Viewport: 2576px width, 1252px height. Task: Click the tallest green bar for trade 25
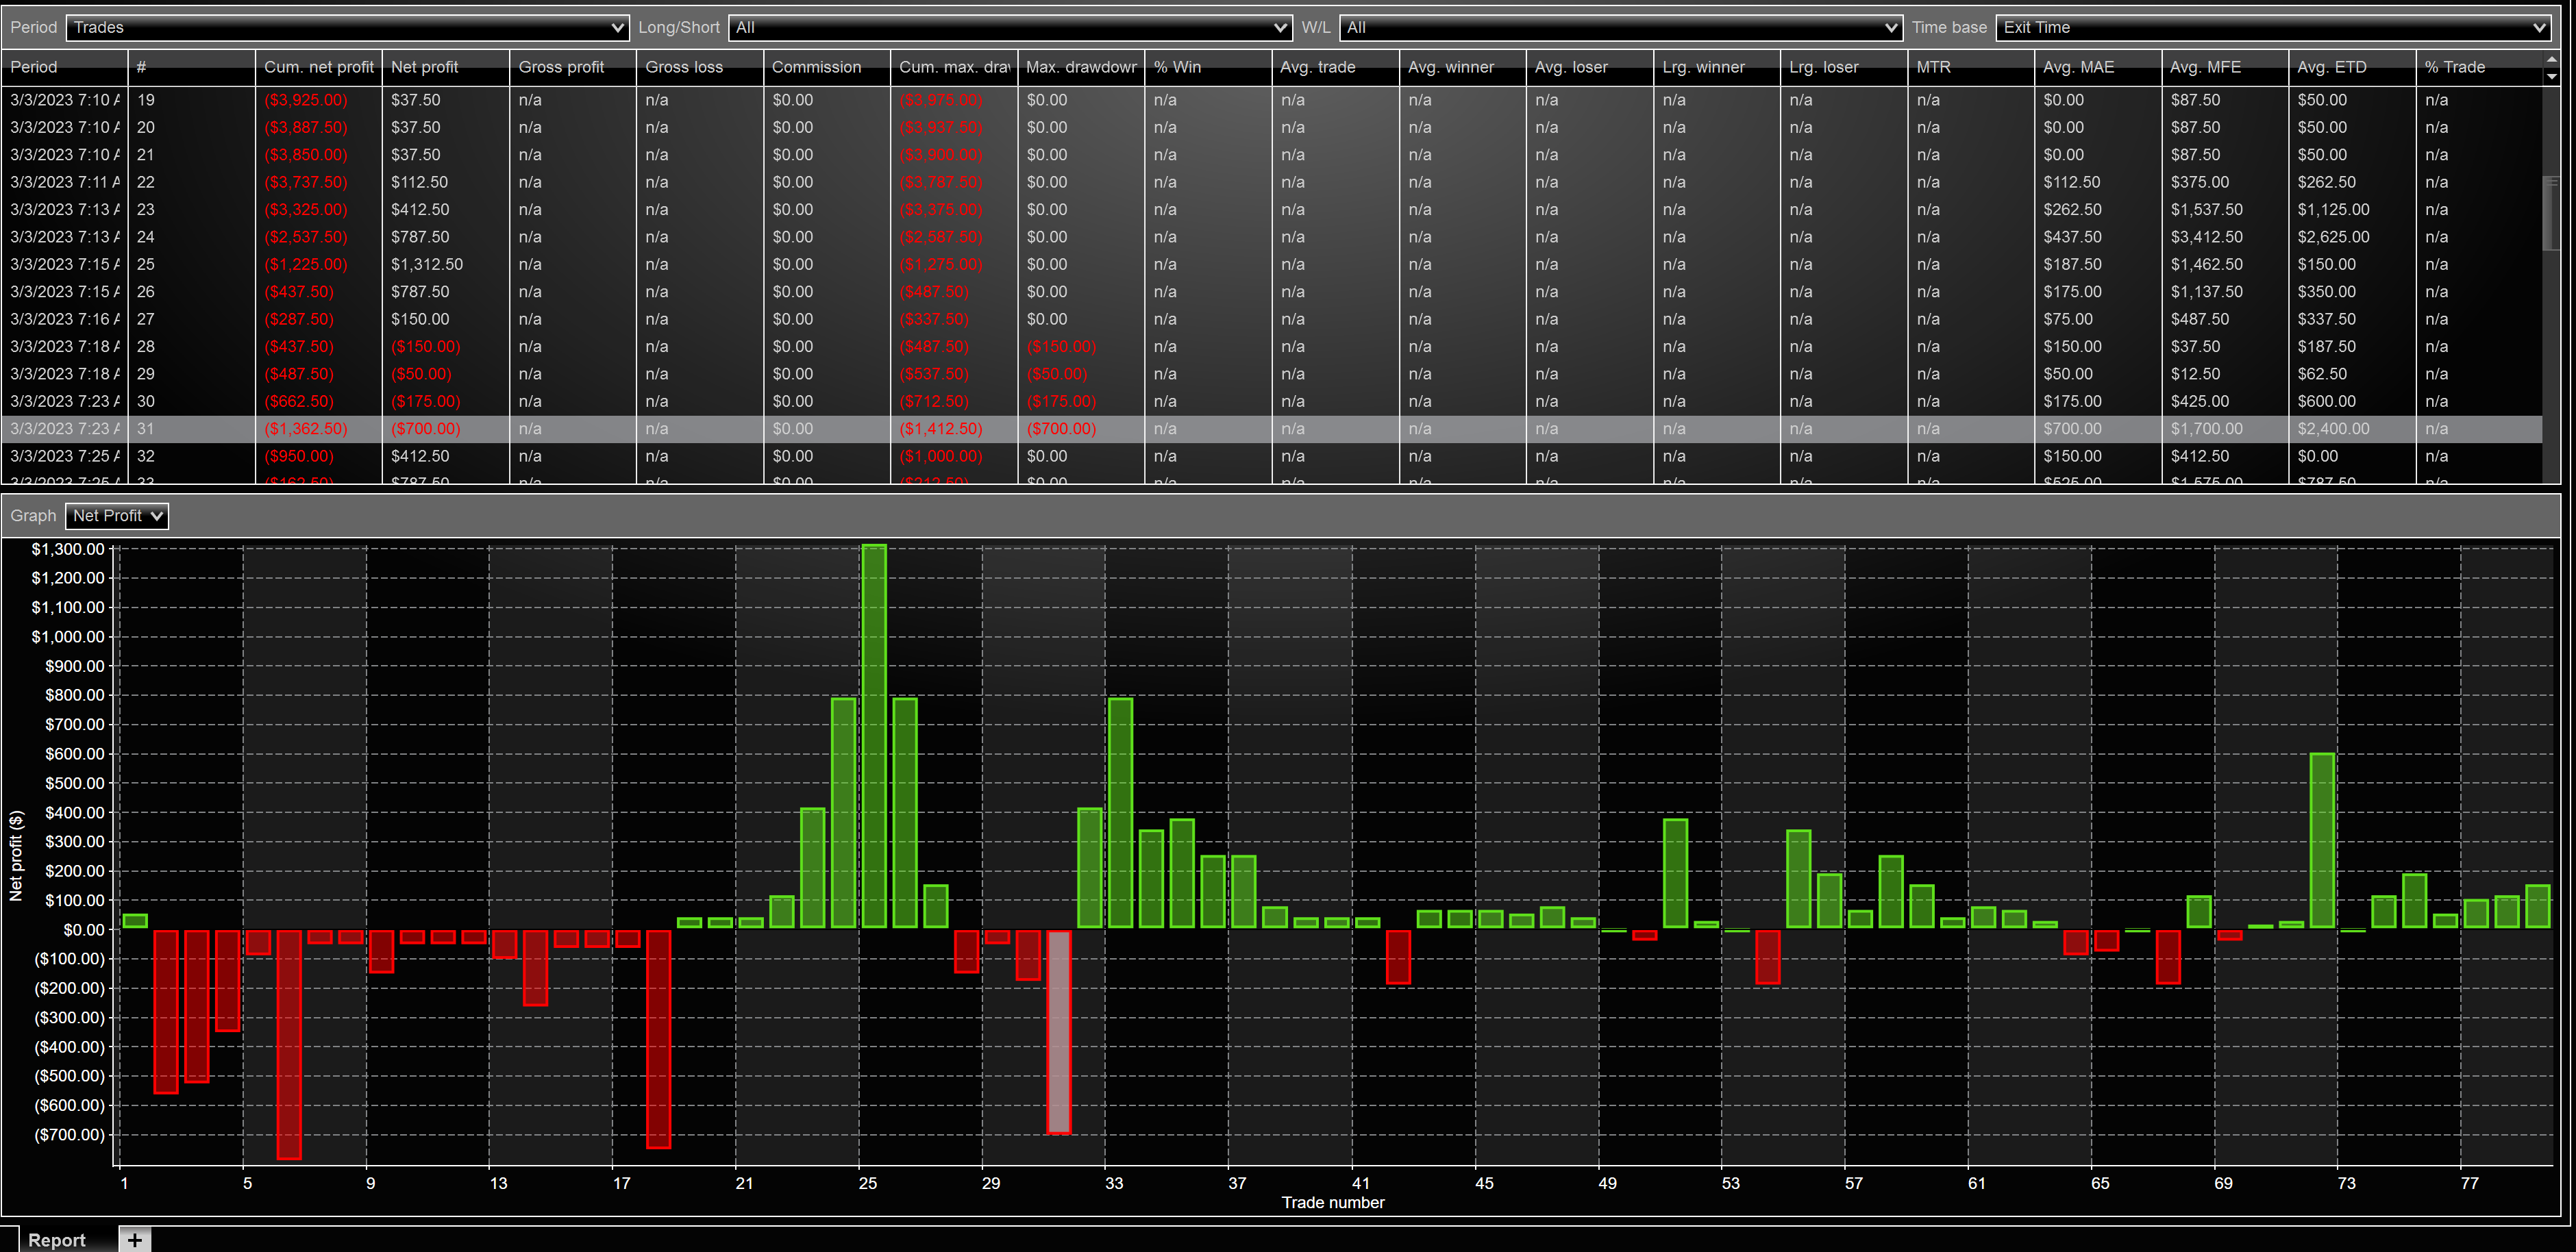(873, 737)
